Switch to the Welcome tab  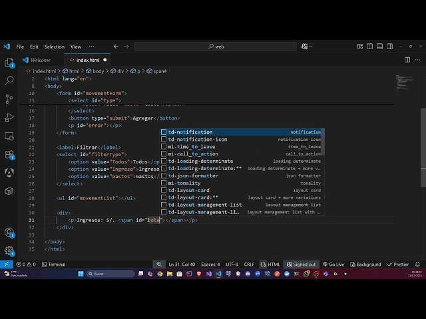click(41, 60)
